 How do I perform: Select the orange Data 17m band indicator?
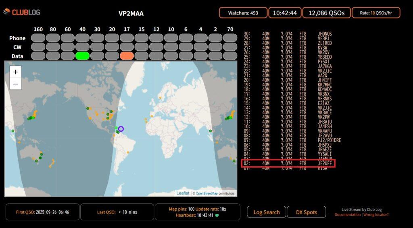click(x=127, y=56)
